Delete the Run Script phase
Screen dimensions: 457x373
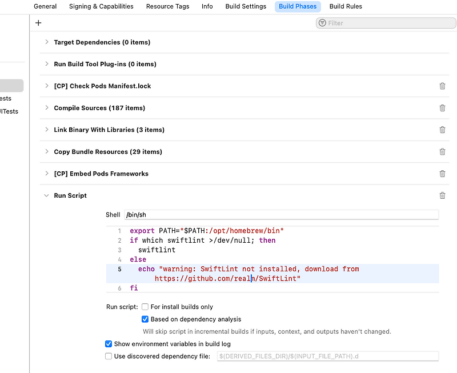[442, 195]
